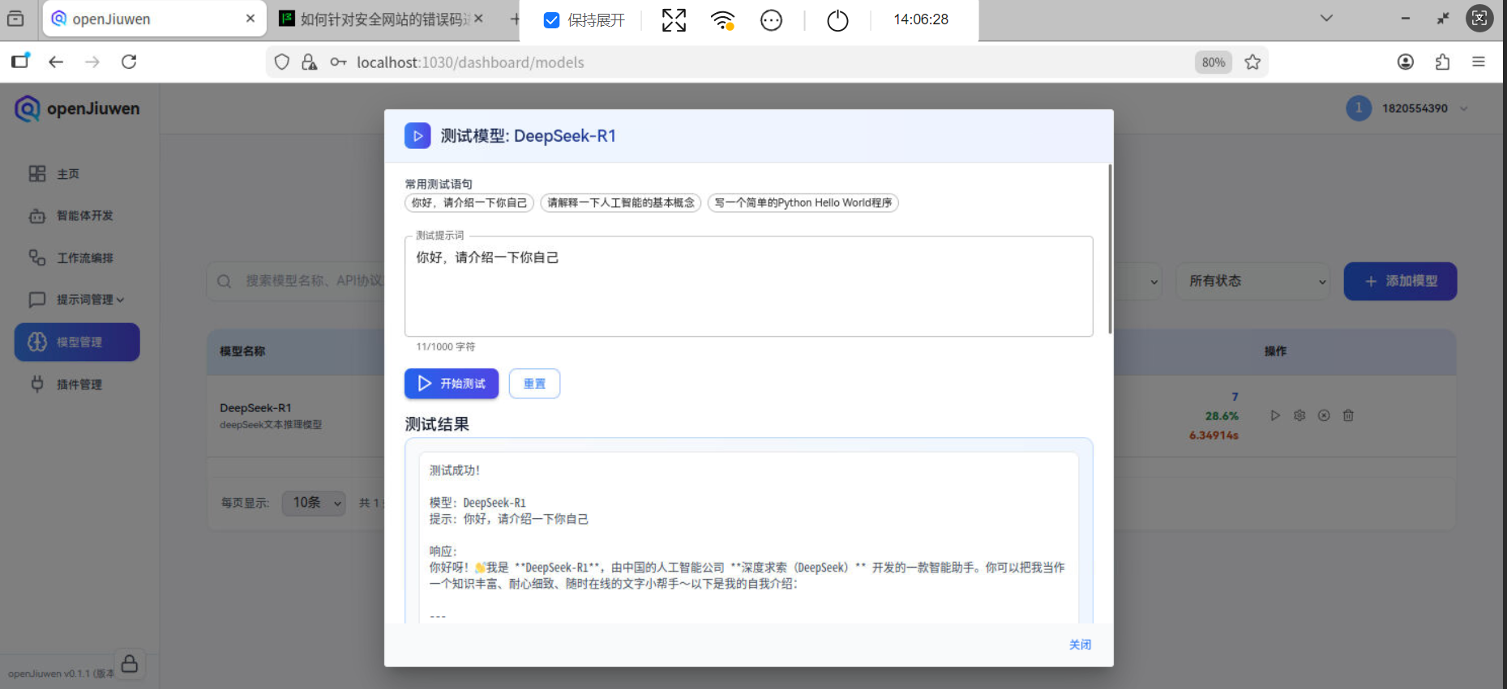
Task: Open settings gear for DeepSeek-R1 row
Action: point(1299,415)
